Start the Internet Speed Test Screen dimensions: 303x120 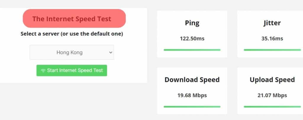click(72, 70)
